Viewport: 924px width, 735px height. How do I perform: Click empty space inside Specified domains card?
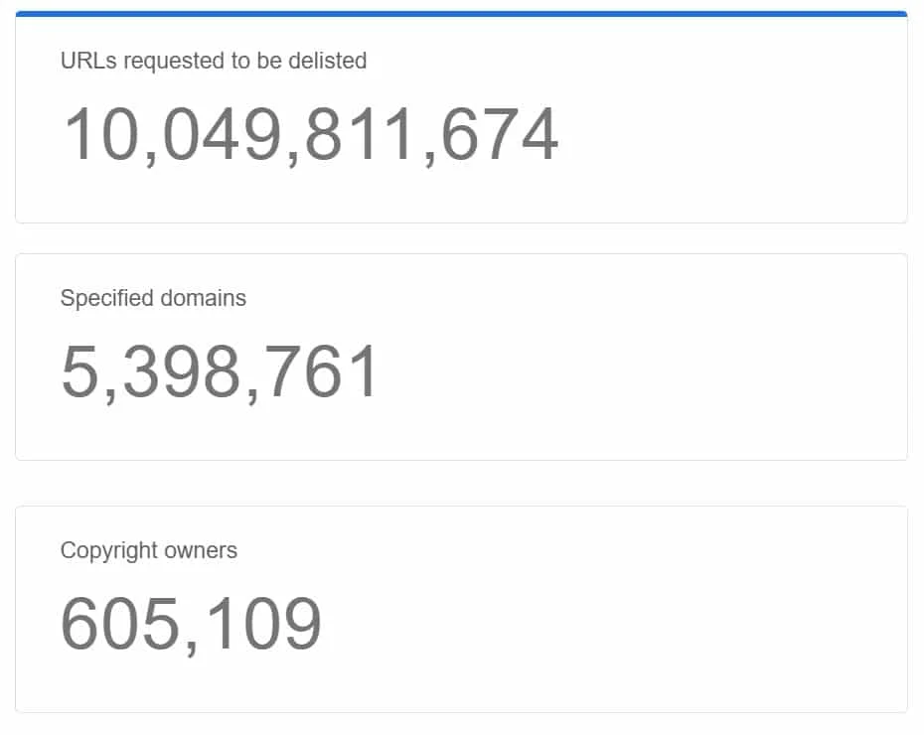coord(646,372)
